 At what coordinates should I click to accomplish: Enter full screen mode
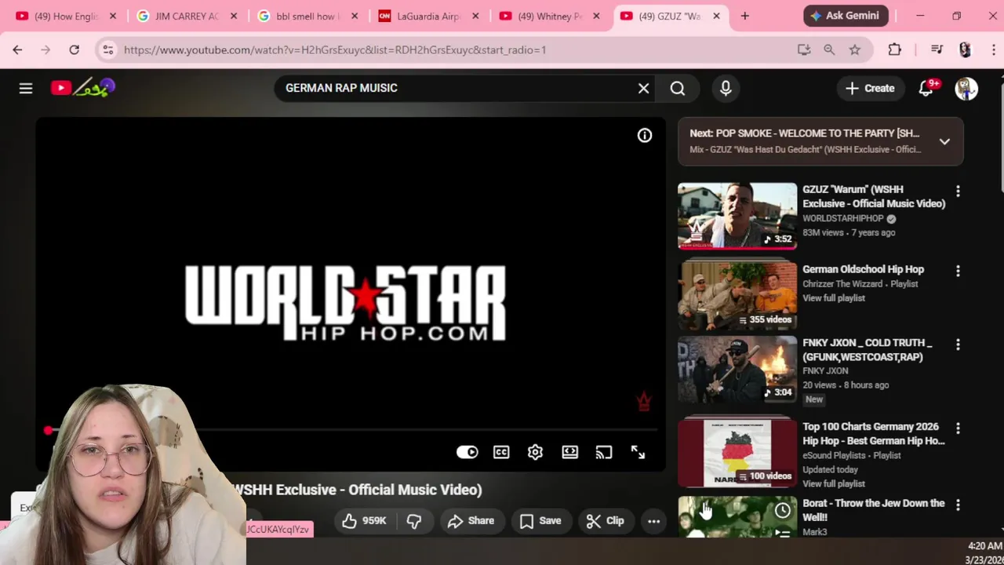(x=638, y=452)
